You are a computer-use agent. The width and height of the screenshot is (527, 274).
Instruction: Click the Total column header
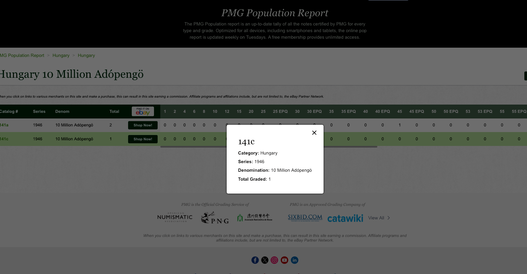pos(114,112)
